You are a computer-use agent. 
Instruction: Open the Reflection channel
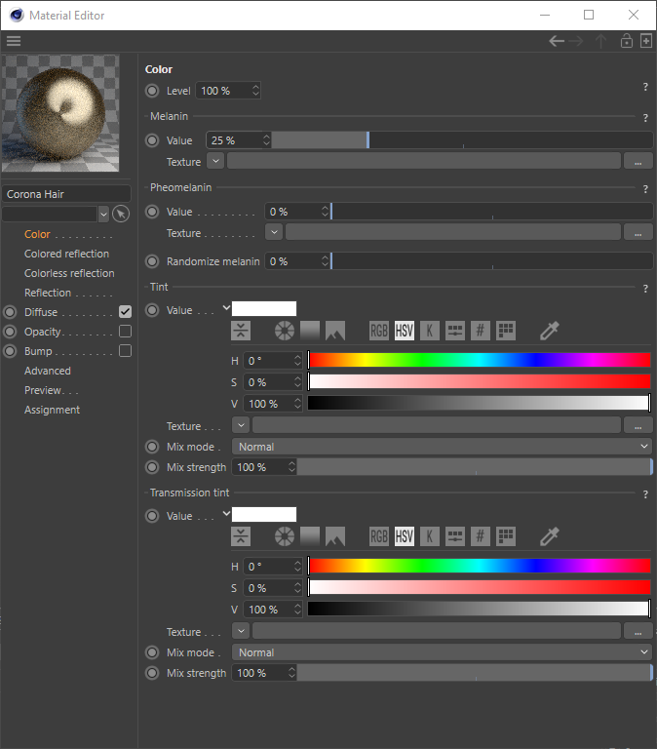48,293
